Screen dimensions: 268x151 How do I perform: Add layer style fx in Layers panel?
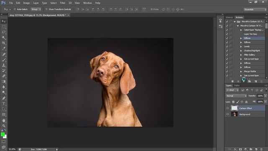pyautogui.click(x=235, y=149)
